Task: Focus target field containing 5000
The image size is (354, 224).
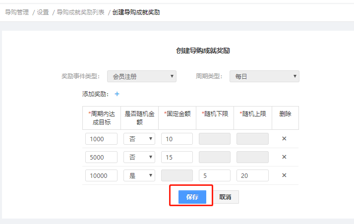Action: click(101, 157)
